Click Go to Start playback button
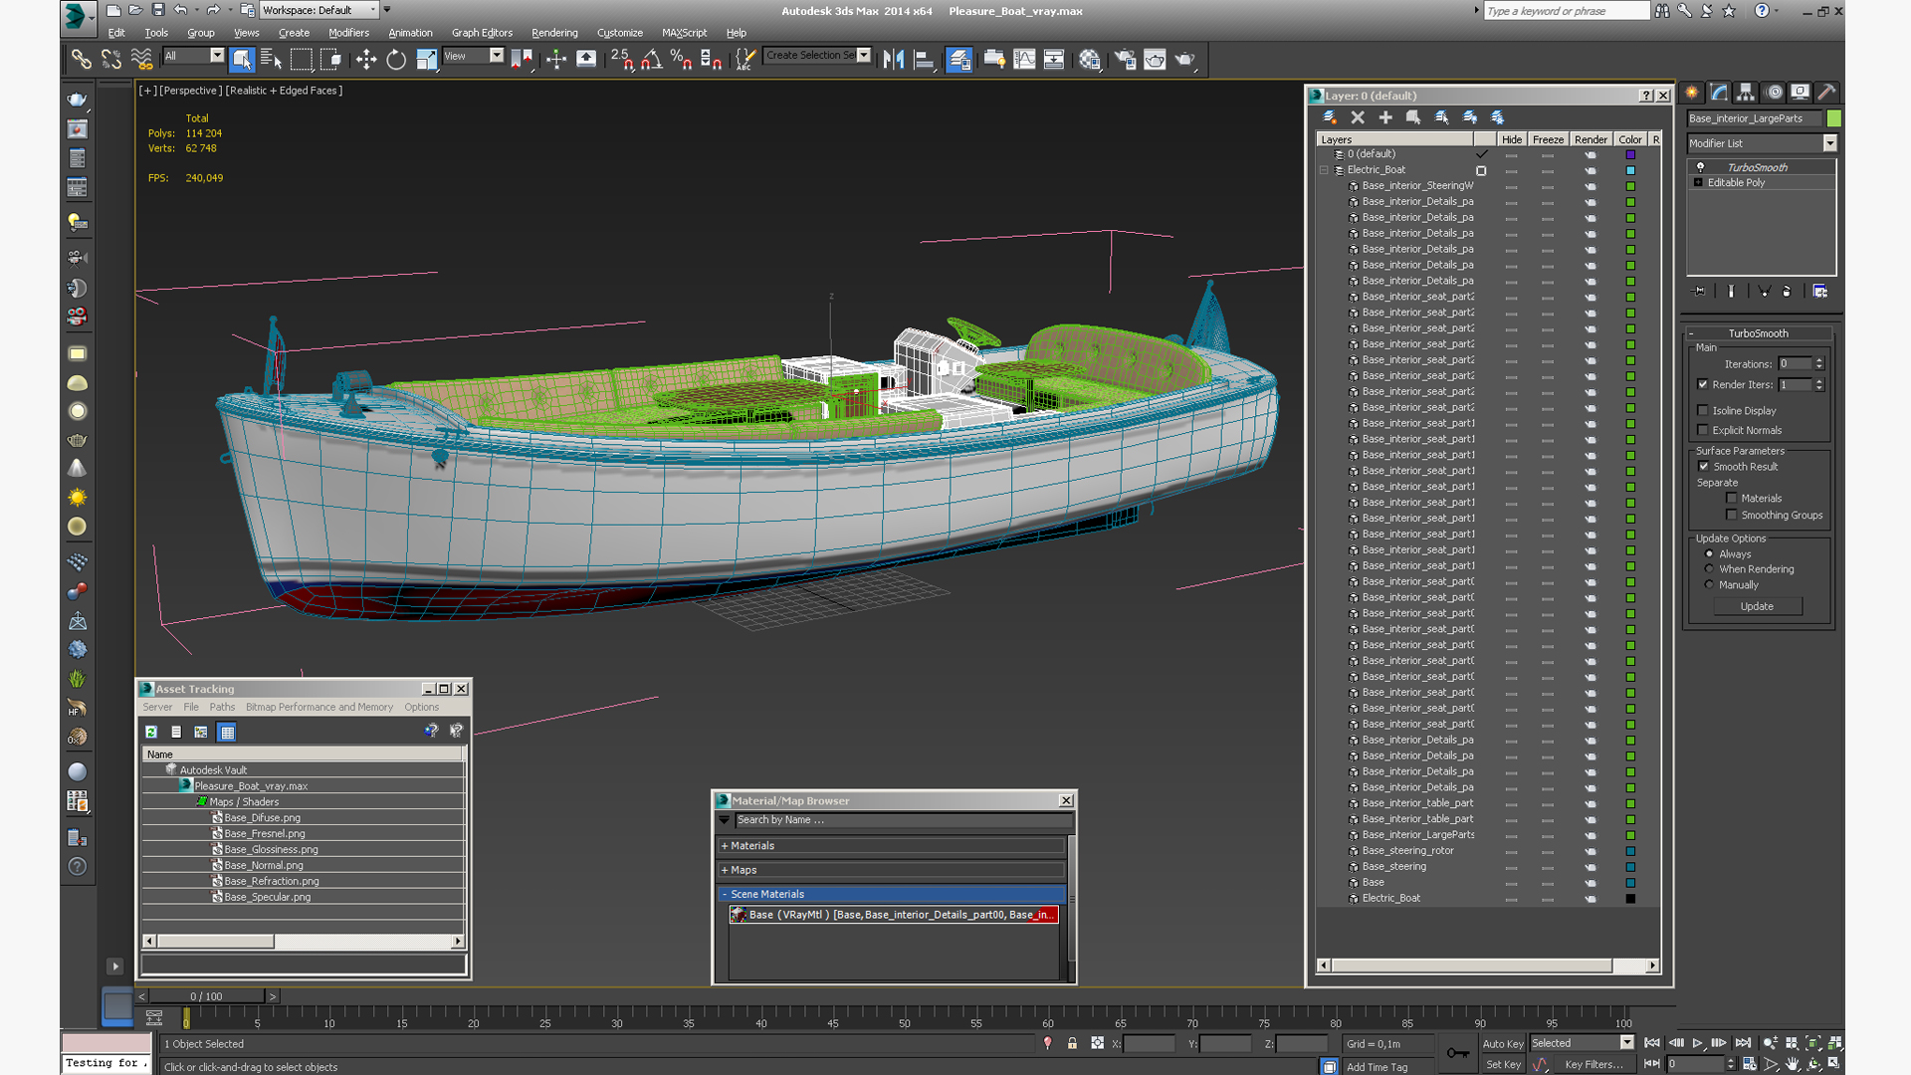The width and height of the screenshot is (1911, 1075). (x=1652, y=1043)
